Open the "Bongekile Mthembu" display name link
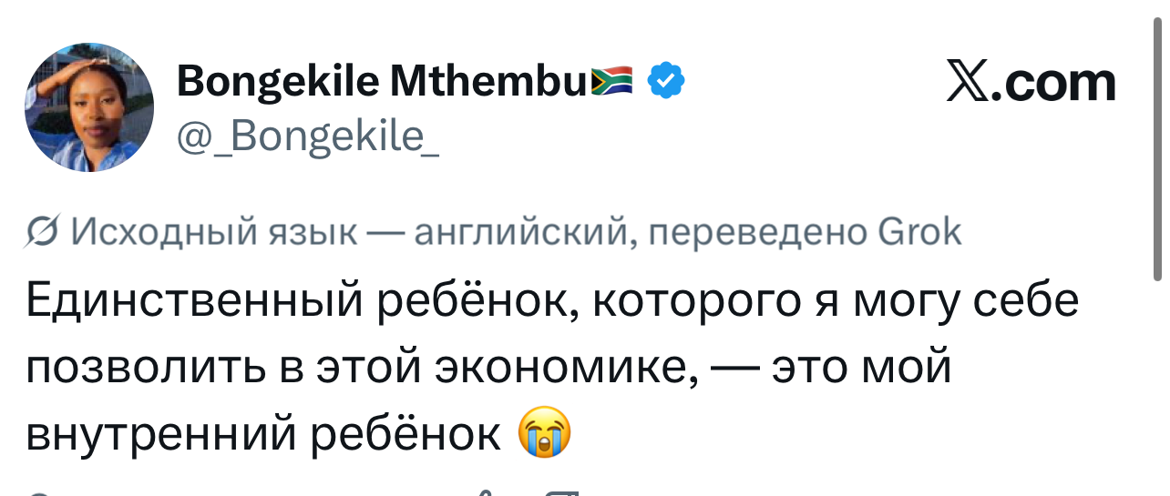1170x496 pixels. pos(382,83)
